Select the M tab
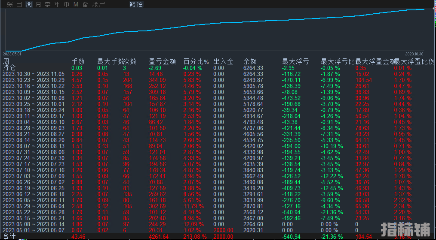 (76, 4)
